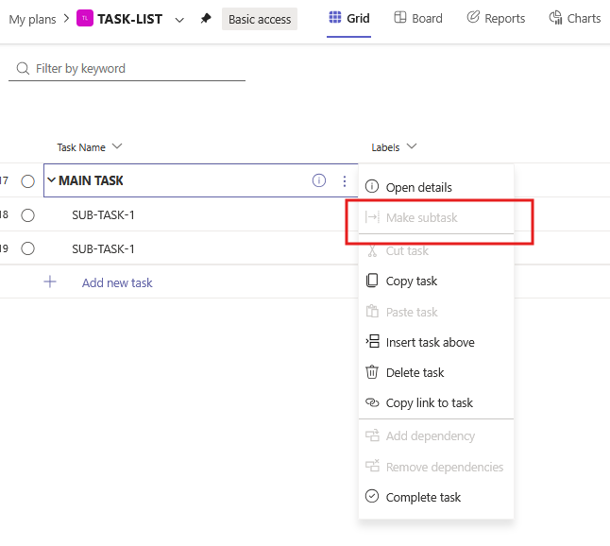Click the TASK-LIST plan title
Image resolution: width=610 pixels, height=546 pixels.
click(x=130, y=19)
